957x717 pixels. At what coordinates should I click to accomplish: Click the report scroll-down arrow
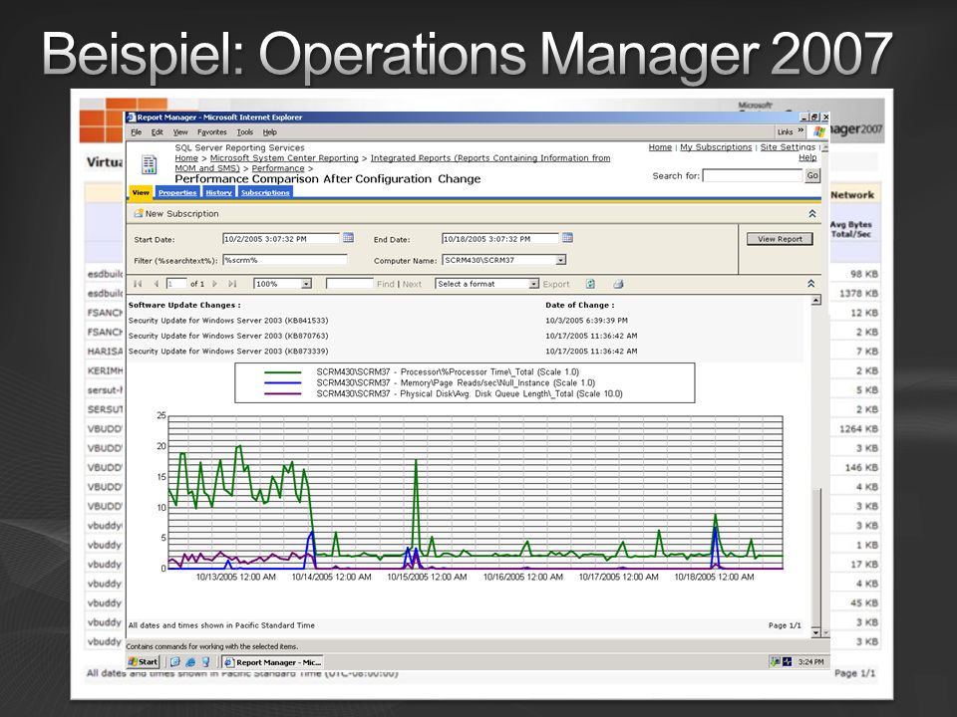[816, 633]
